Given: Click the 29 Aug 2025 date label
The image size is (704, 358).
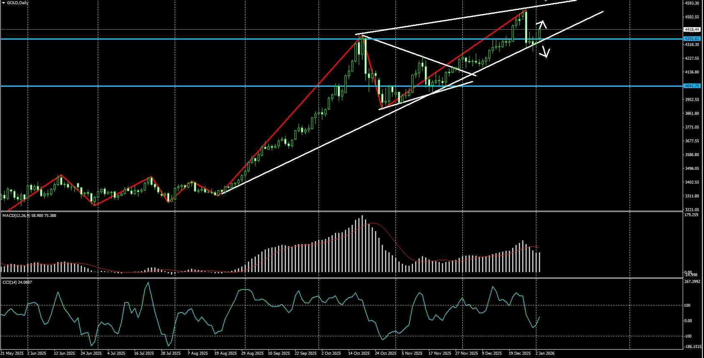Looking at the screenshot, I should 252,353.
